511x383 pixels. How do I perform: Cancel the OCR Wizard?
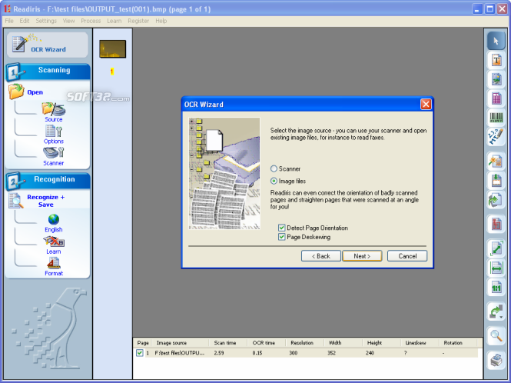point(407,256)
